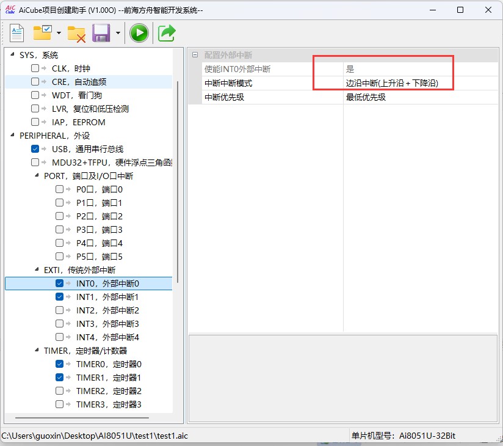
Task: Select the WDT，看门狗 tree item
Action: pos(77,95)
